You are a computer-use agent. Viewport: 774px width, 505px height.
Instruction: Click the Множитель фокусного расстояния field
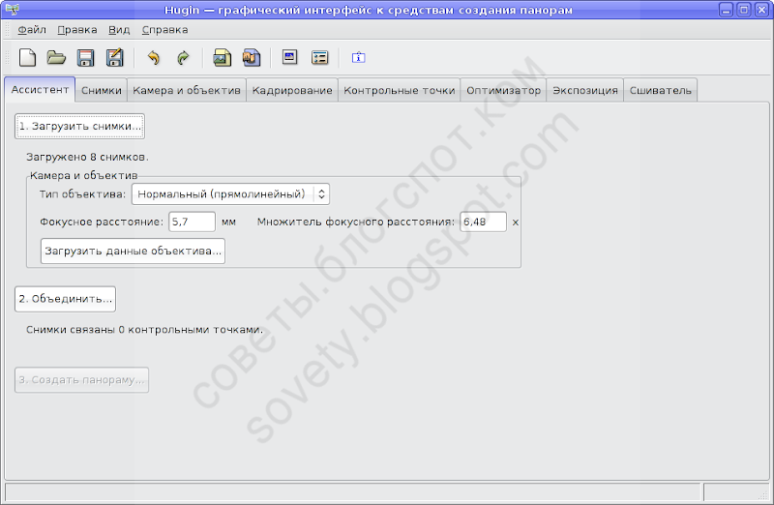tap(483, 222)
